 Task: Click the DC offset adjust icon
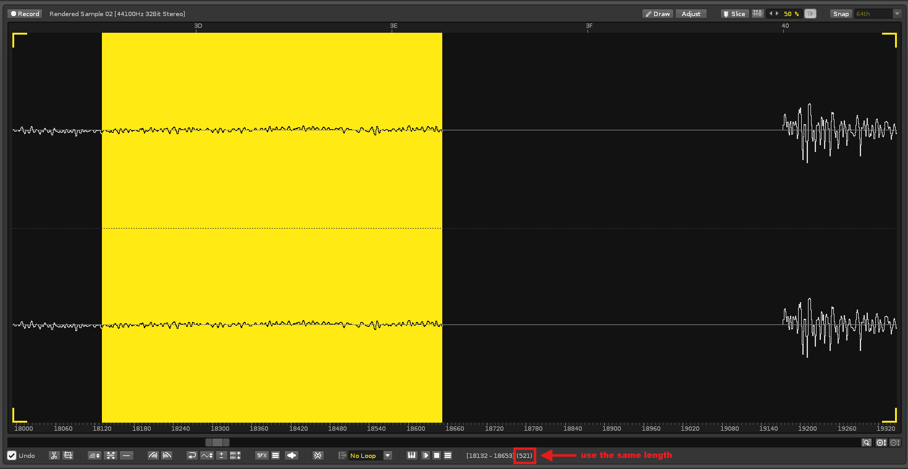pos(207,455)
